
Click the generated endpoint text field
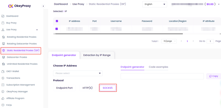pyautogui.click(x=162, y=76)
